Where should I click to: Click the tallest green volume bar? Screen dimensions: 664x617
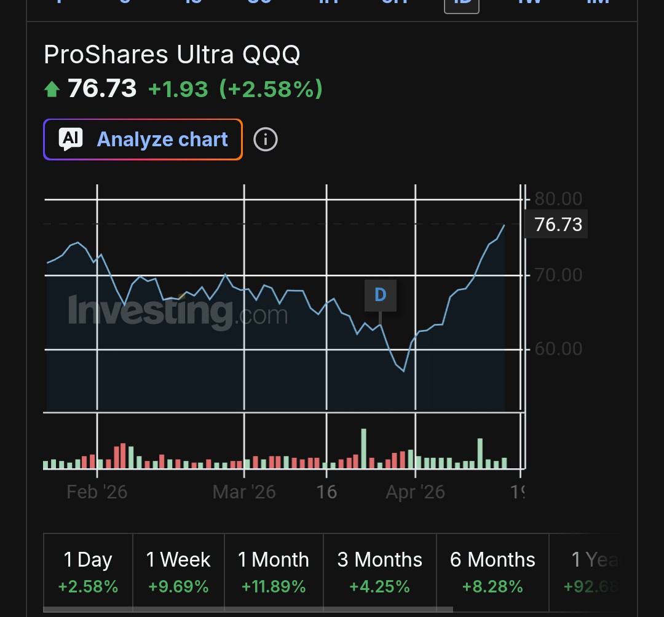coord(363,449)
